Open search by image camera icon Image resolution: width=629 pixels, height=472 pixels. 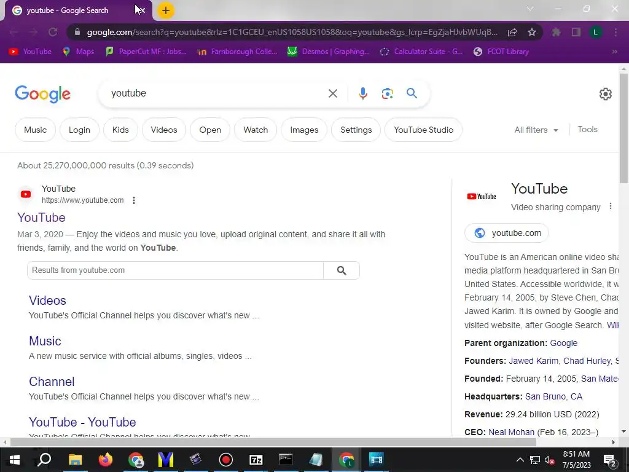(387, 93)
